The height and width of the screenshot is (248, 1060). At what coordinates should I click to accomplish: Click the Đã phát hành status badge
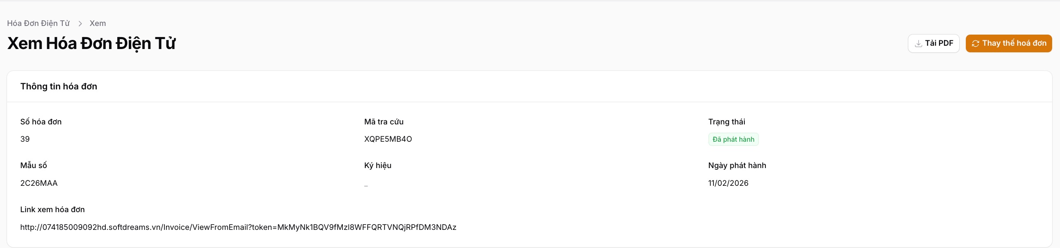tap(733, 139)
